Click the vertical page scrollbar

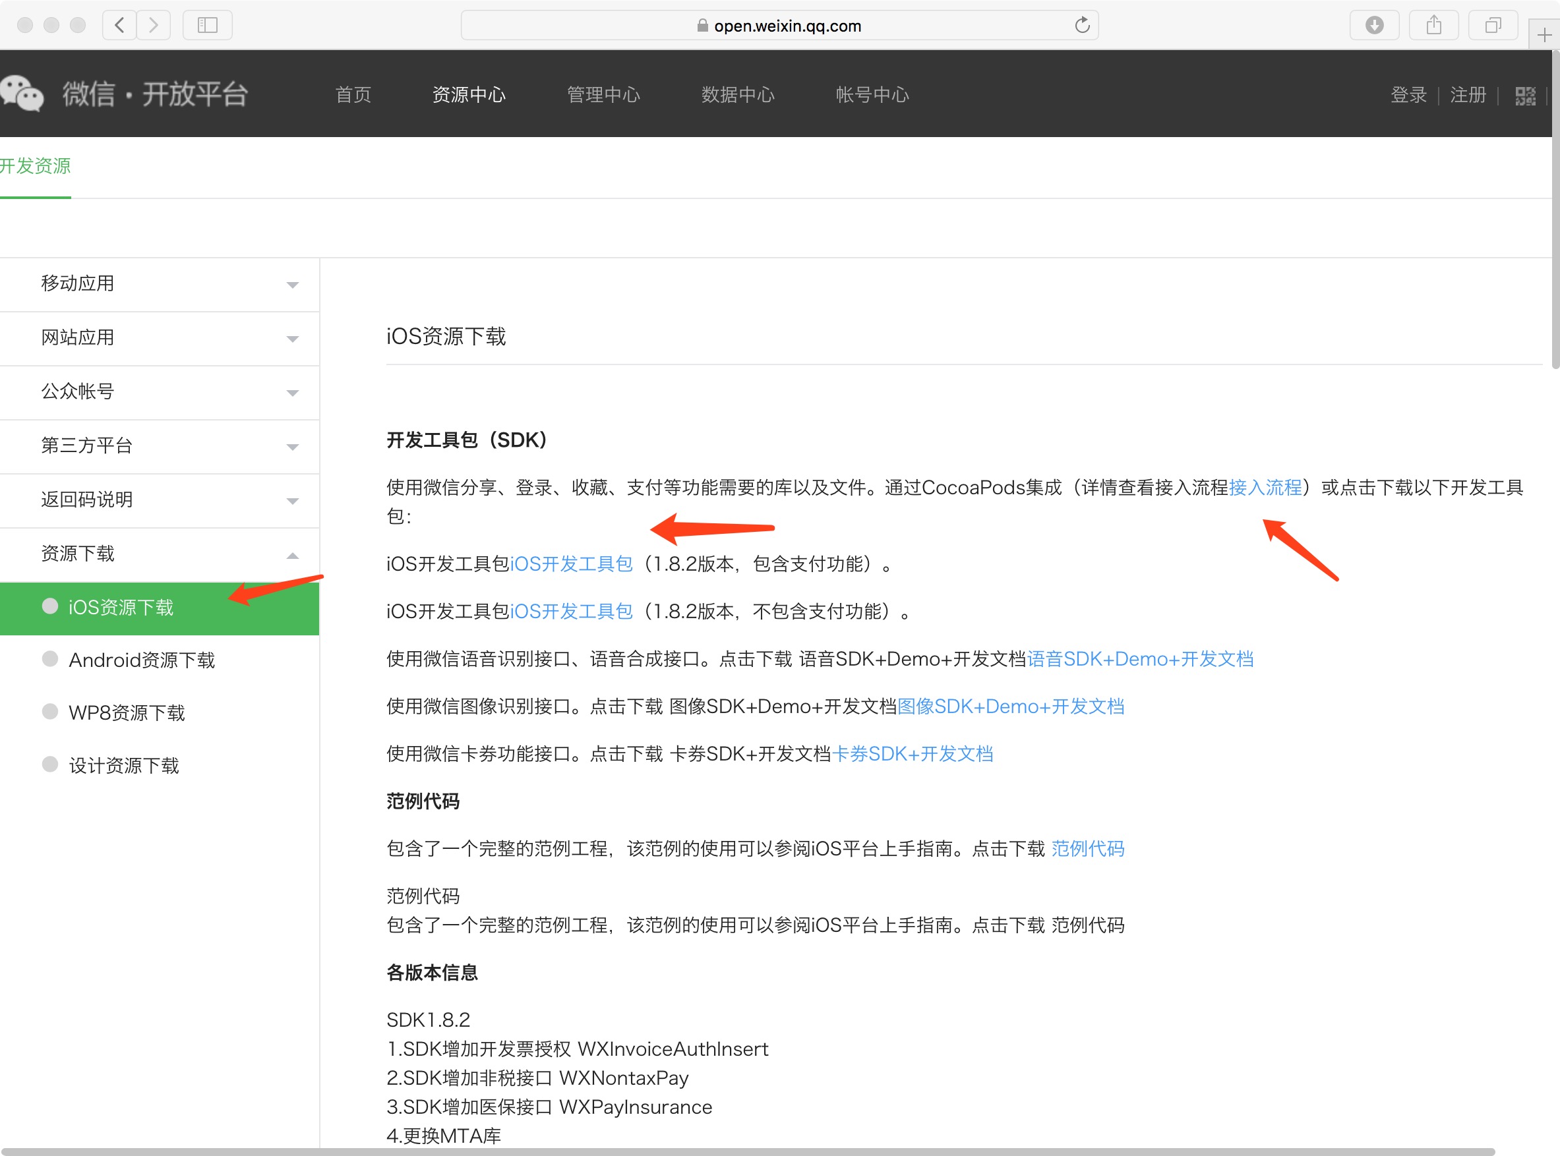pos(1555,210)
